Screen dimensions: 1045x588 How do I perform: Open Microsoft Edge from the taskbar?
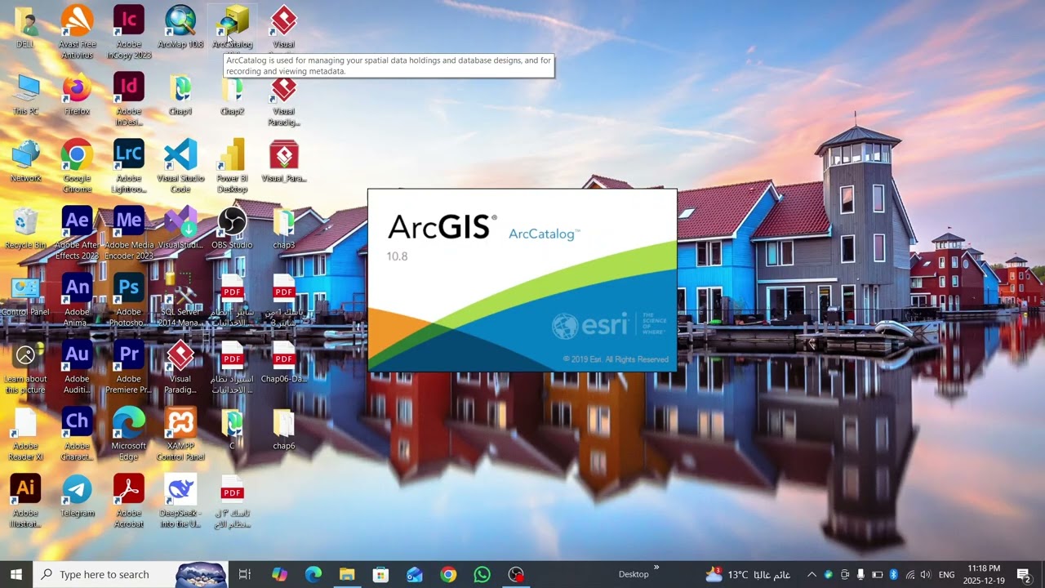click(x=313, y=574)
